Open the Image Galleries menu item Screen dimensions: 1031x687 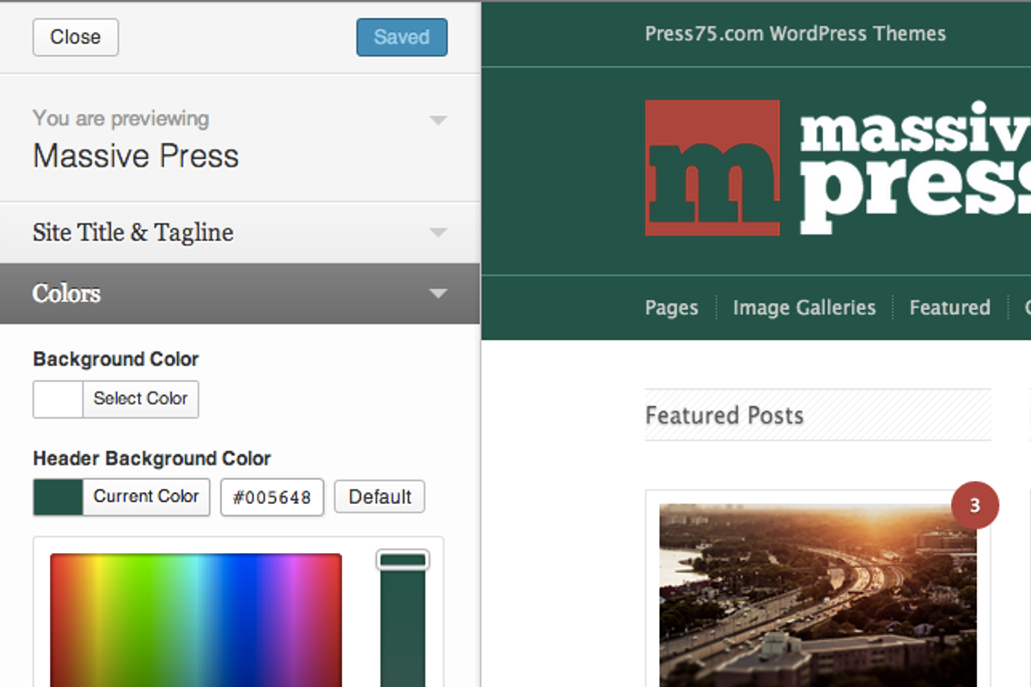[804, 307]
